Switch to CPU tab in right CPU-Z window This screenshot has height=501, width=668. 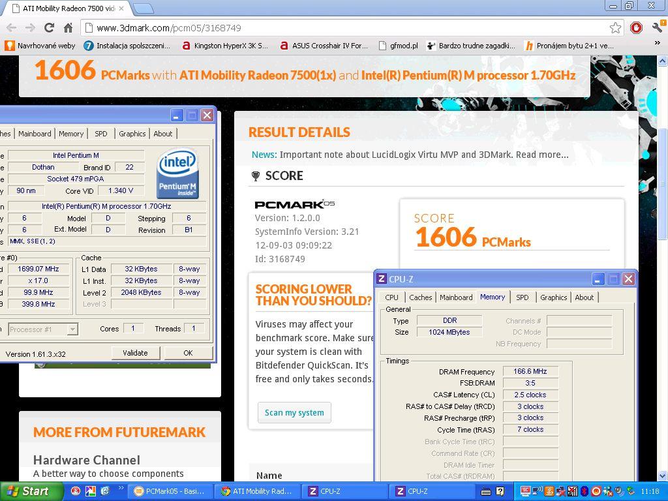coord(391,297)
